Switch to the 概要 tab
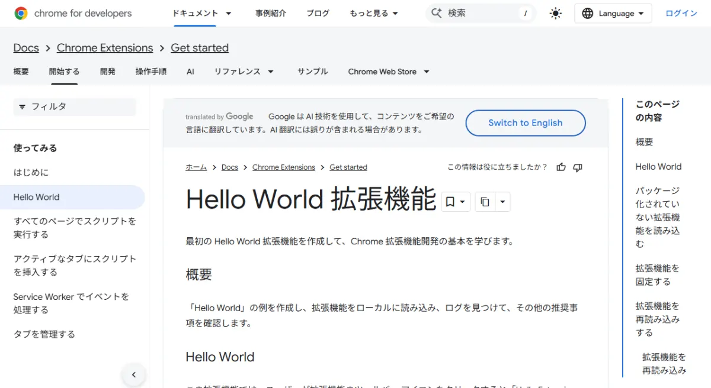This screenshot has height=388, width=711. pos(21,72)
